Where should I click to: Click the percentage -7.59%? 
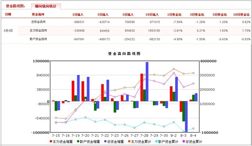tap(178, 22)
